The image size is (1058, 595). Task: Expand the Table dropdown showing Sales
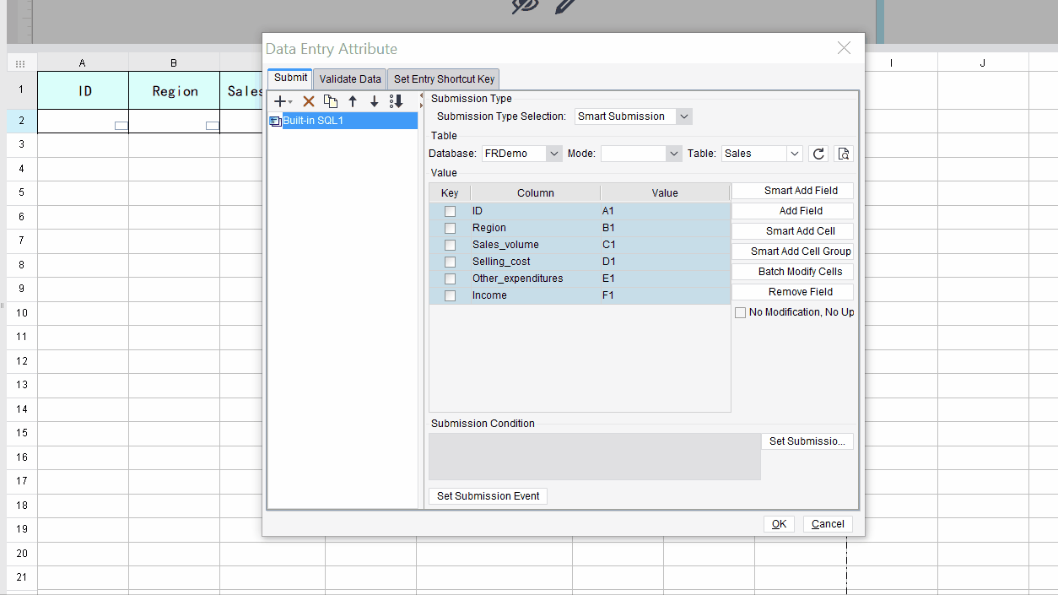click(794, 153)
